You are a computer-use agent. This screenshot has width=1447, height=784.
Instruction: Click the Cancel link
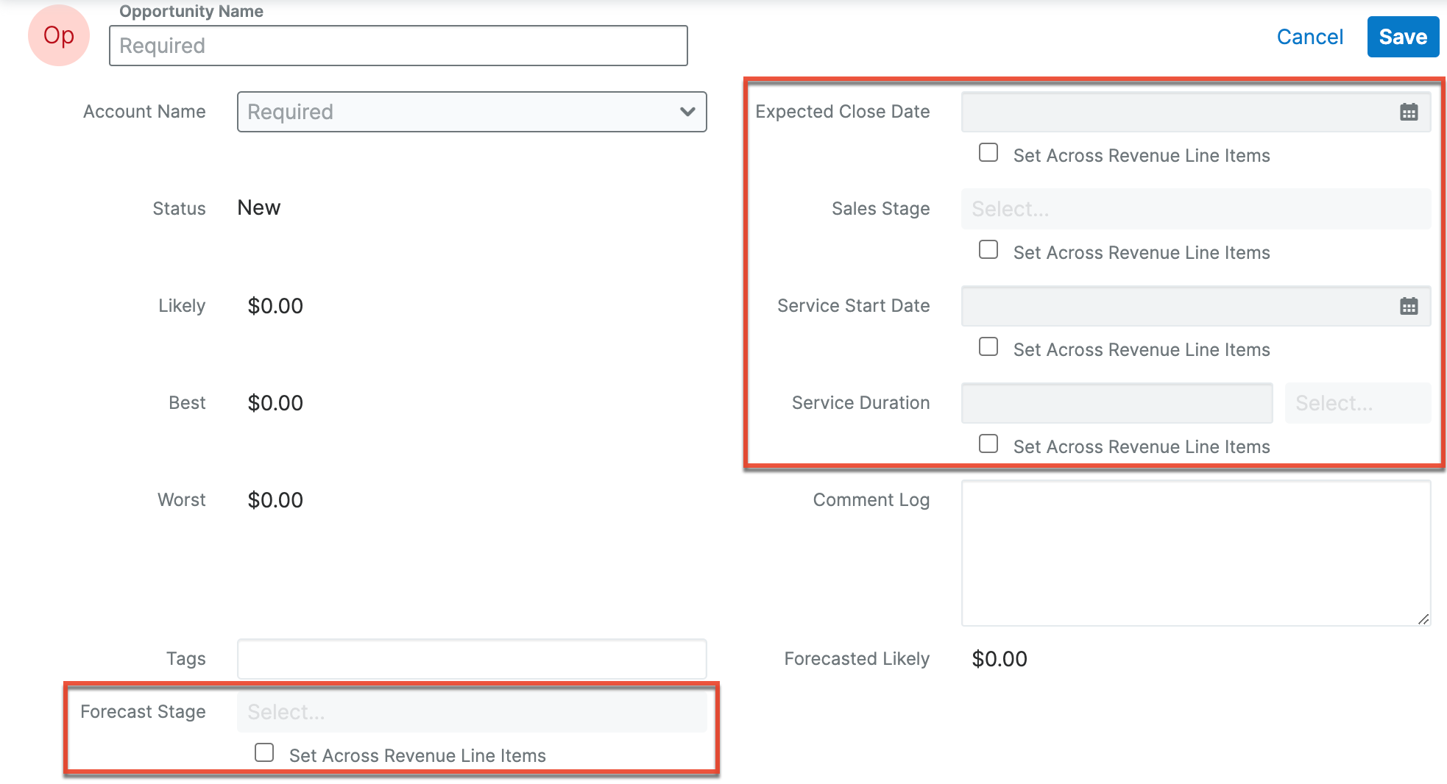[1309, 37]
